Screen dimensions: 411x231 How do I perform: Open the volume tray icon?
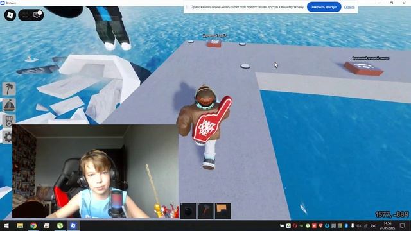tap(359, 225)
